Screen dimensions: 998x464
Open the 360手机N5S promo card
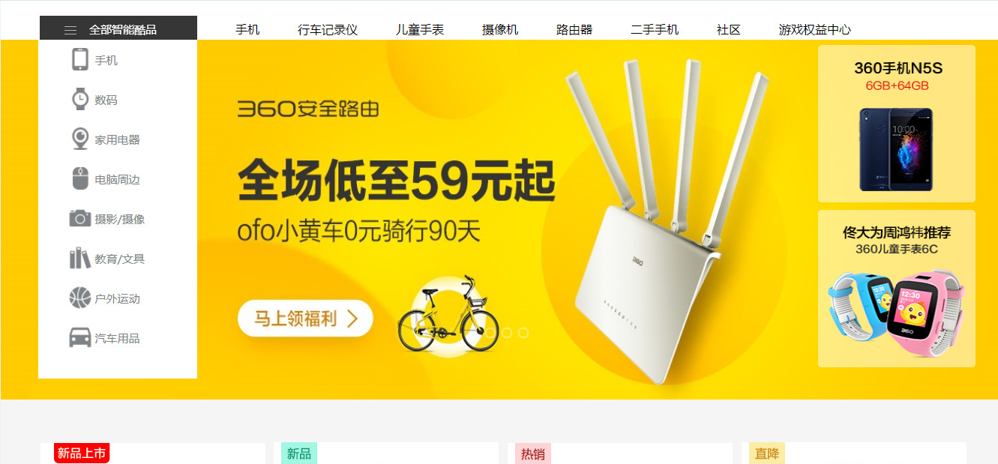click(x=897, y=124)
